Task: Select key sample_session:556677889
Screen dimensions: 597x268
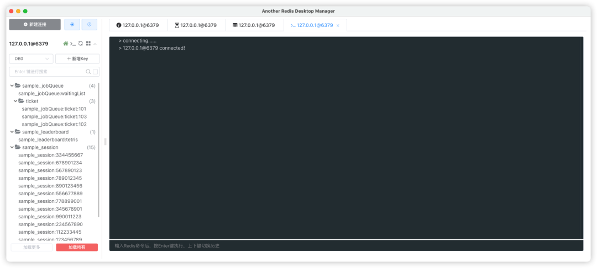Action: pos(51,194)
